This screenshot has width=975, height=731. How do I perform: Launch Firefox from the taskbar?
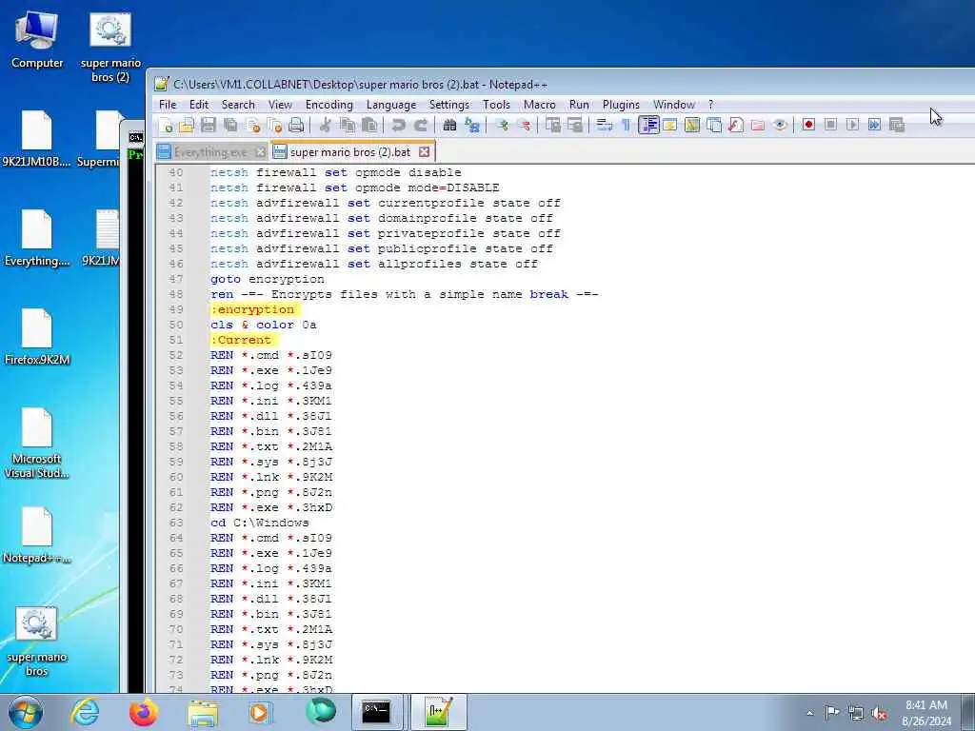point(144,712)
